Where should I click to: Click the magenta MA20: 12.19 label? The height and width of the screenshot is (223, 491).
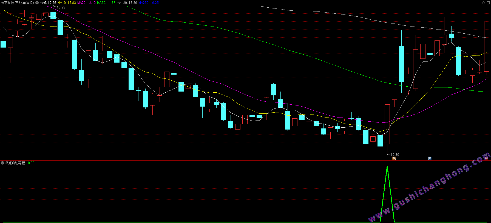pos(86,3)
